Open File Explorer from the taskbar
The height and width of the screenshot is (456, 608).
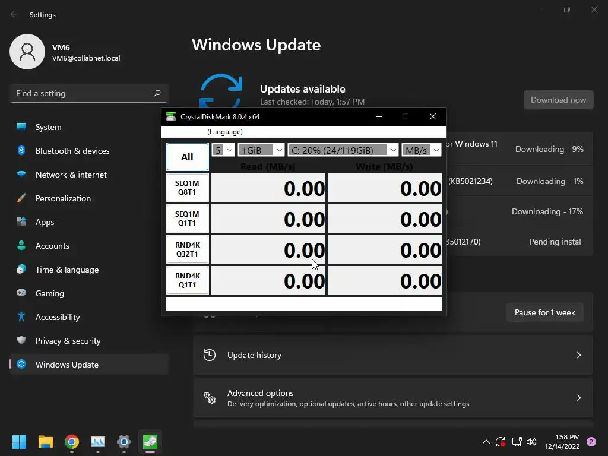[x=45, y=442]
